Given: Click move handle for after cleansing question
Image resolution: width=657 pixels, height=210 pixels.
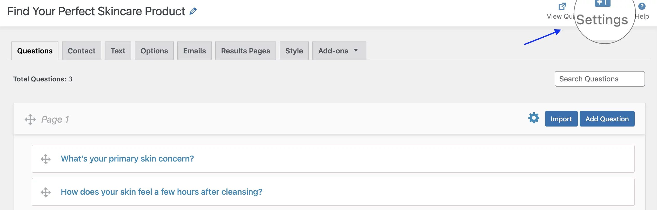Looking at the screenshot, I should (x=46, y=192).
